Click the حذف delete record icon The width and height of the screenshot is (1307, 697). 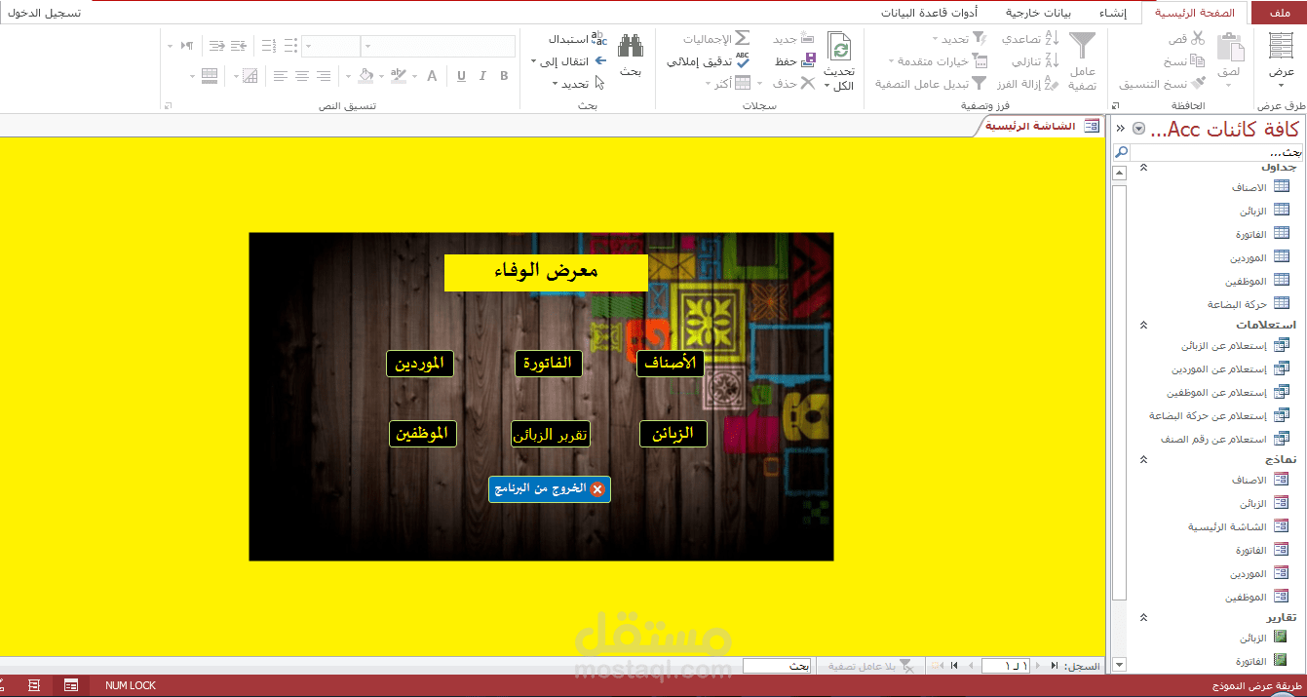[x=807, y=83]
